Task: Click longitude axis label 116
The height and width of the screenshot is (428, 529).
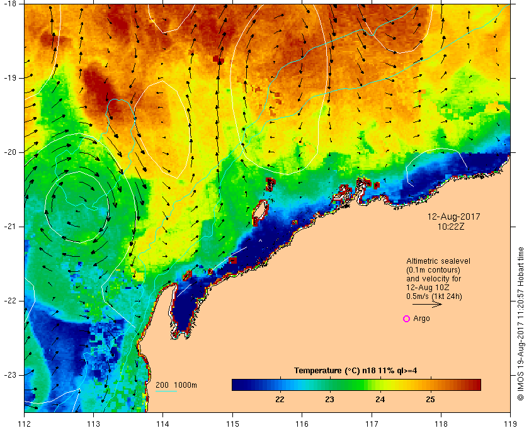Action: [302, 423]
